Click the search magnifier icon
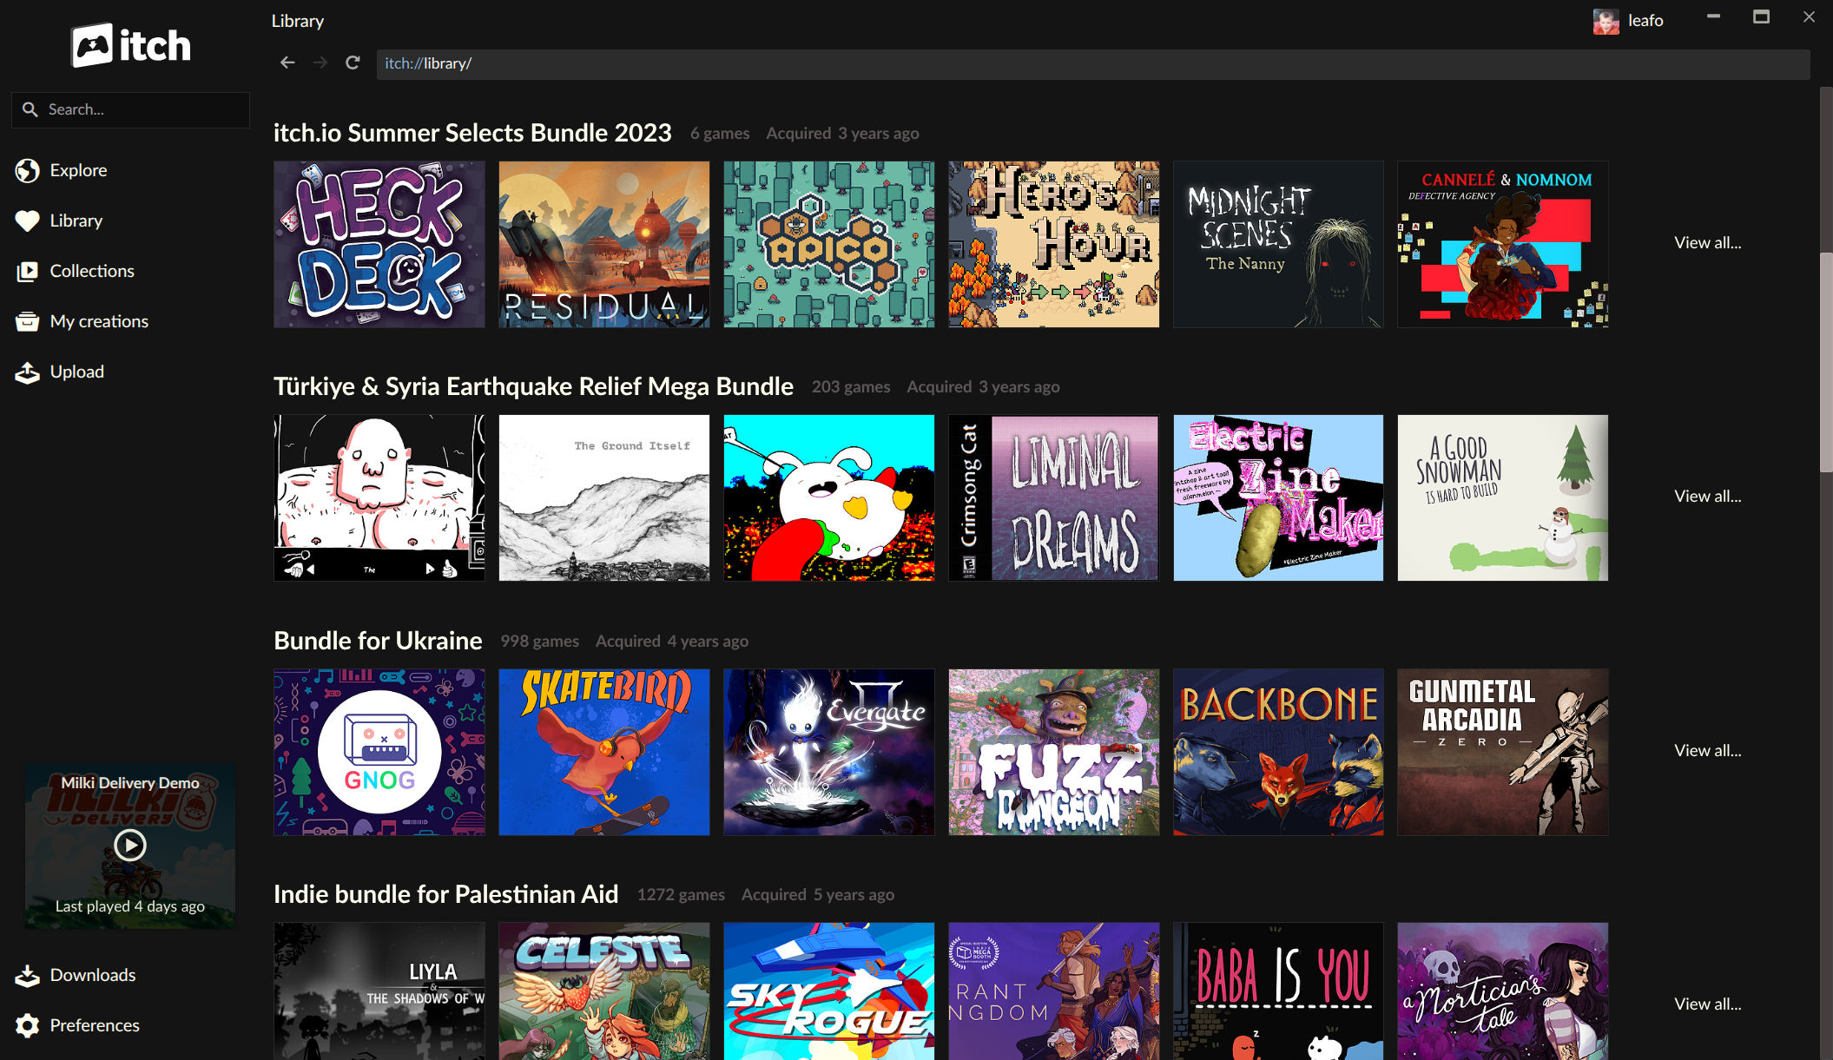This screenshot has width=1833, height=1060. pyautogui.click(x=30, y=109)
